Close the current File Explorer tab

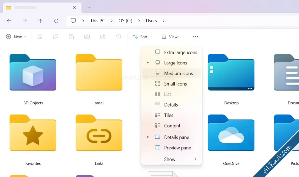tap(75, 8)
